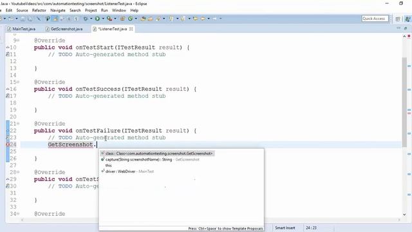Click the Open Task folder icon
The width and height of the screenshot is (412, 232).
[x=150, y=19]
